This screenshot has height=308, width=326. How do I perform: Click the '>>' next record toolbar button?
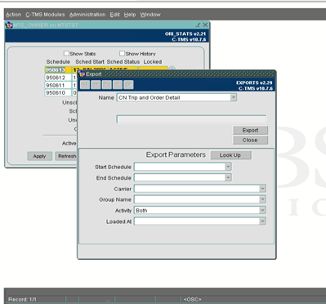[x=96, y=85]
